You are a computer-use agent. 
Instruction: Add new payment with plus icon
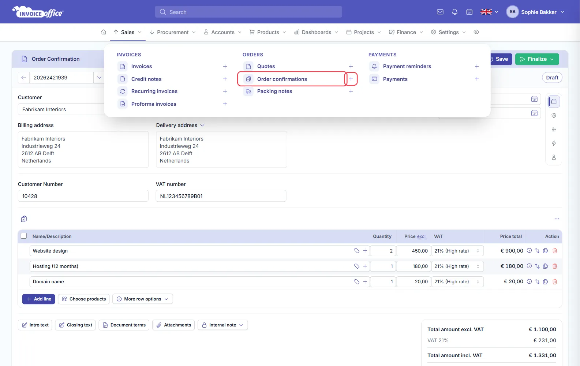pos(477,79)
